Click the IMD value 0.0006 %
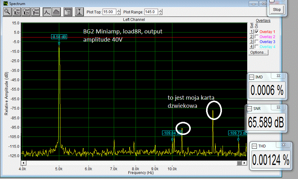 pyautogui.click(x=267, y=90)
